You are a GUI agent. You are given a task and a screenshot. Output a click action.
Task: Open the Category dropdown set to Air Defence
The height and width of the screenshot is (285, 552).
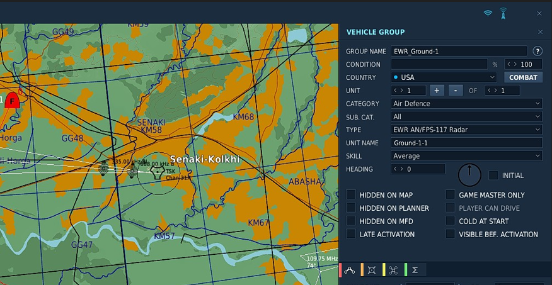tap(466, 104)
